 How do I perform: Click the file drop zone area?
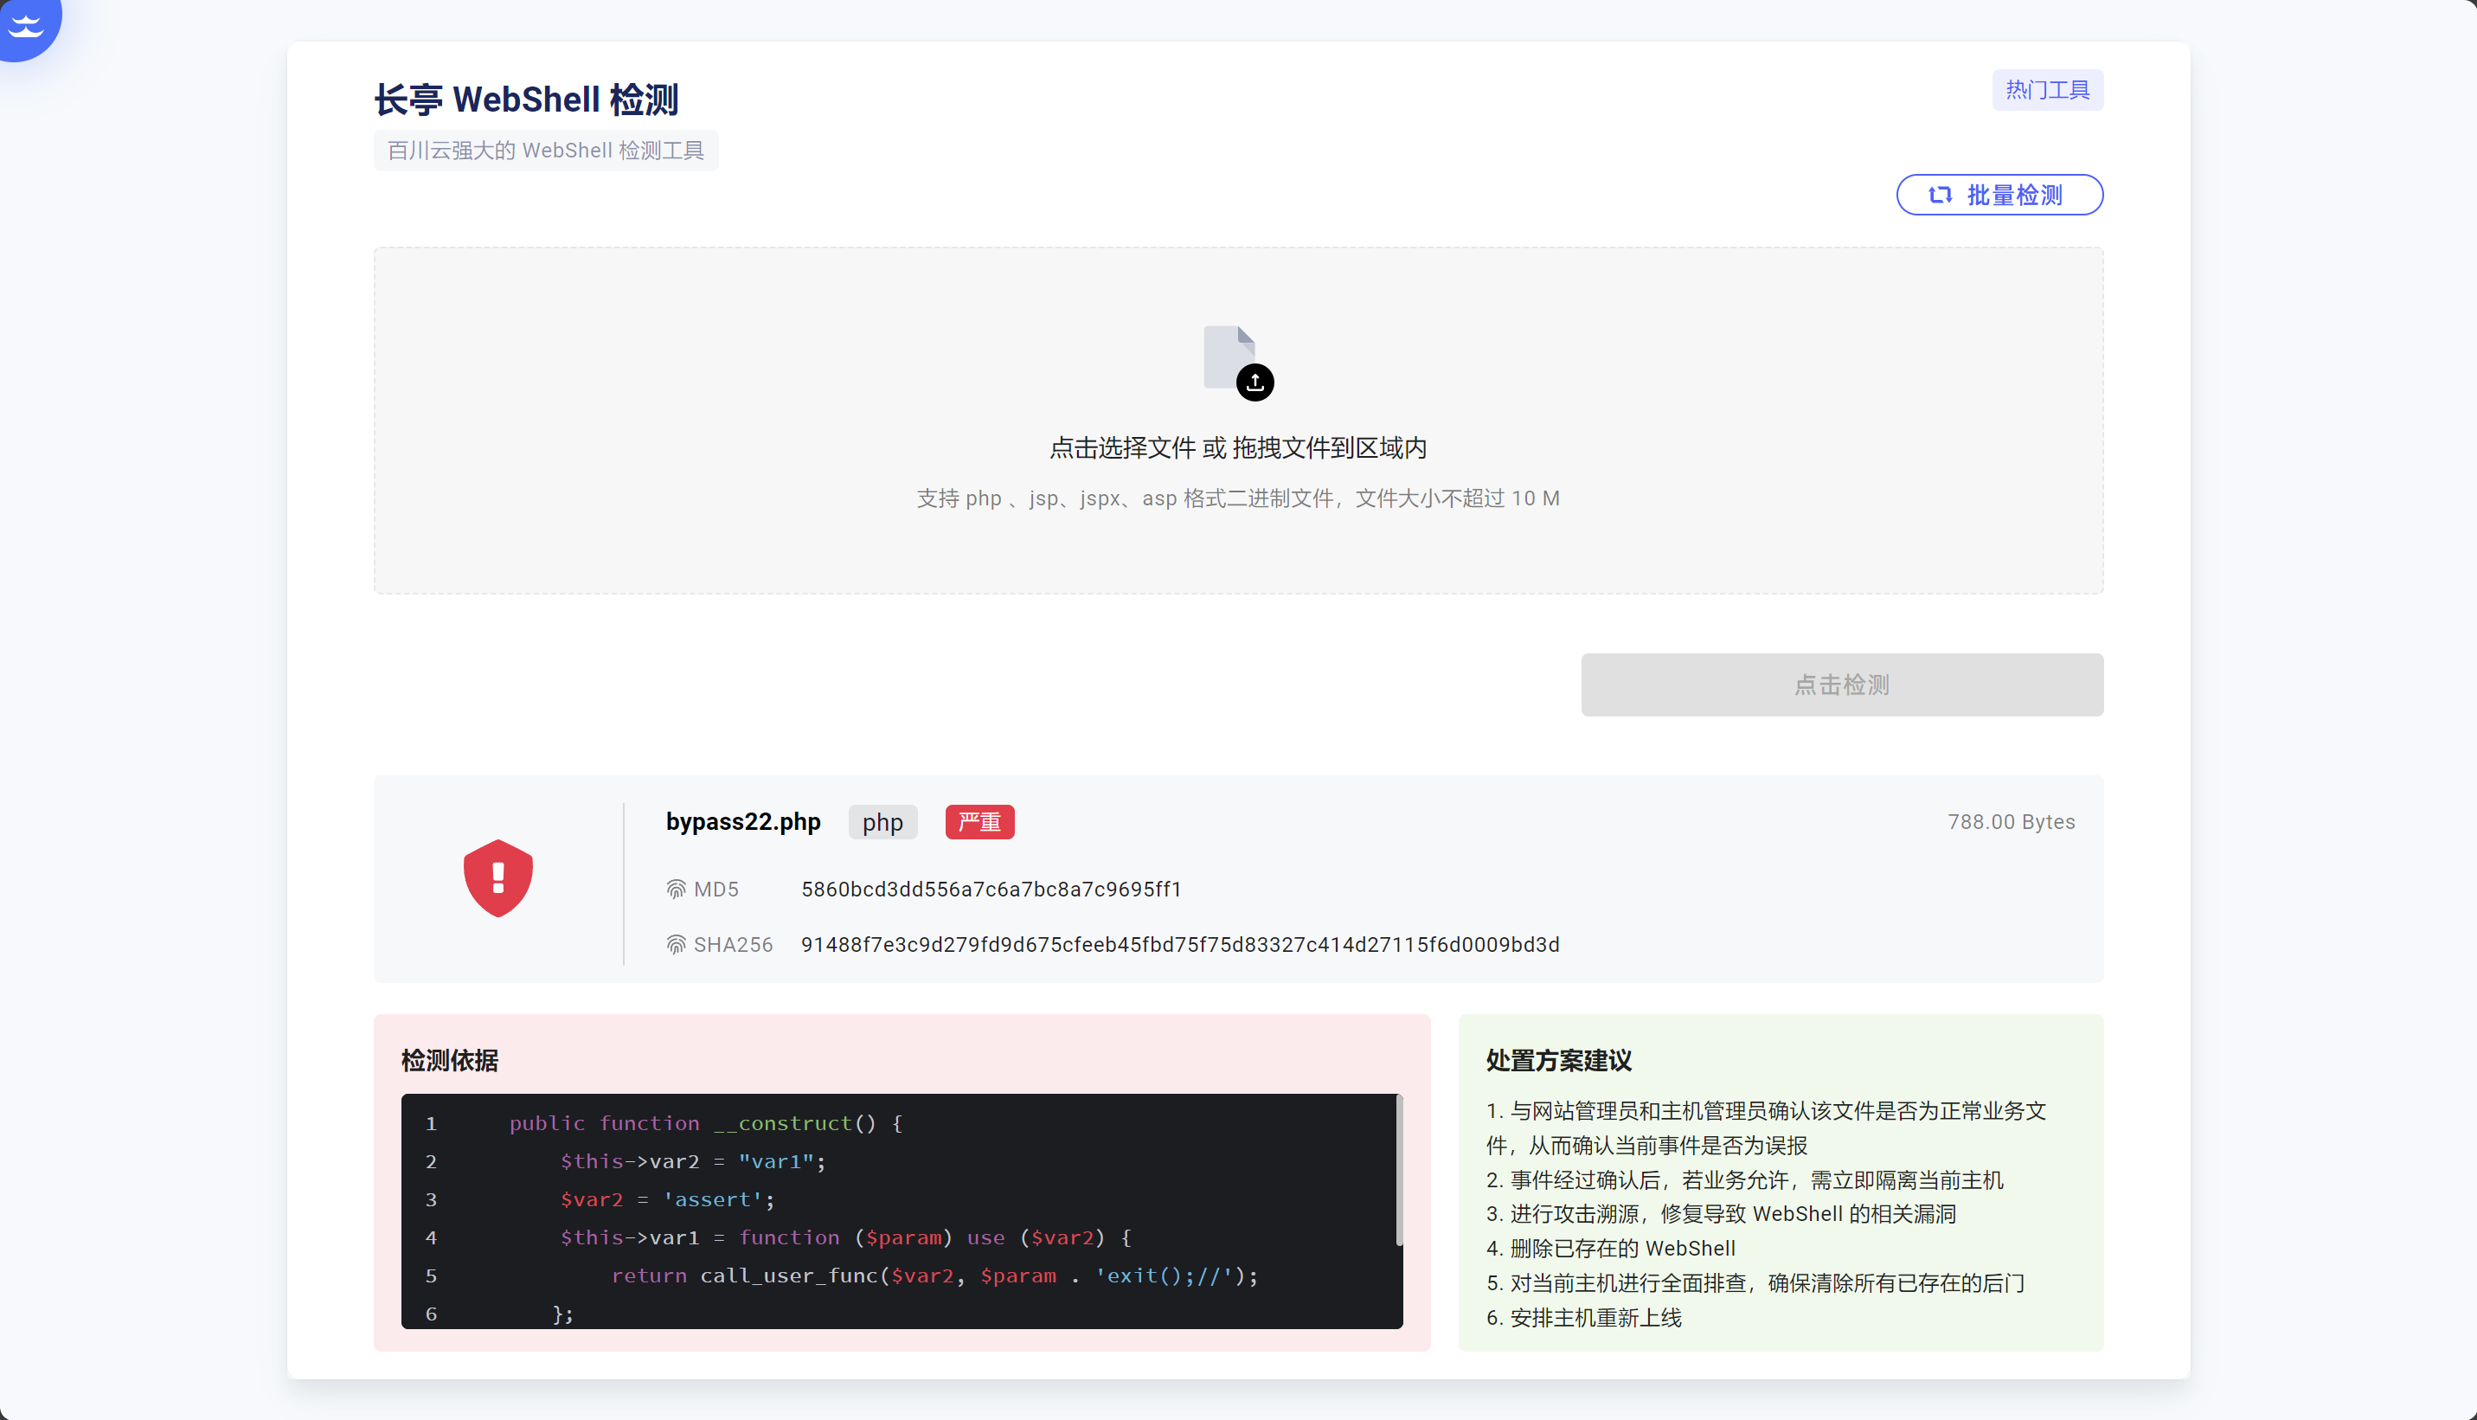point(1237,546)
